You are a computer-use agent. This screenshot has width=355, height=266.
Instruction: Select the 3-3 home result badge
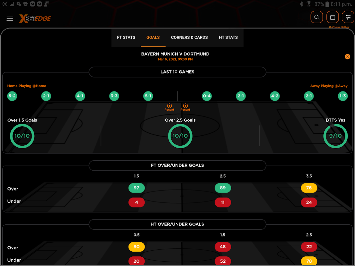coord(114,96)
